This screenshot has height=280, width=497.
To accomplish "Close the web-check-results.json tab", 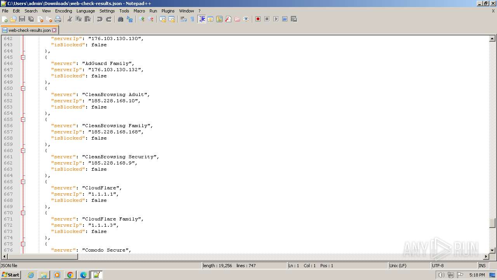I will point(54,30).
